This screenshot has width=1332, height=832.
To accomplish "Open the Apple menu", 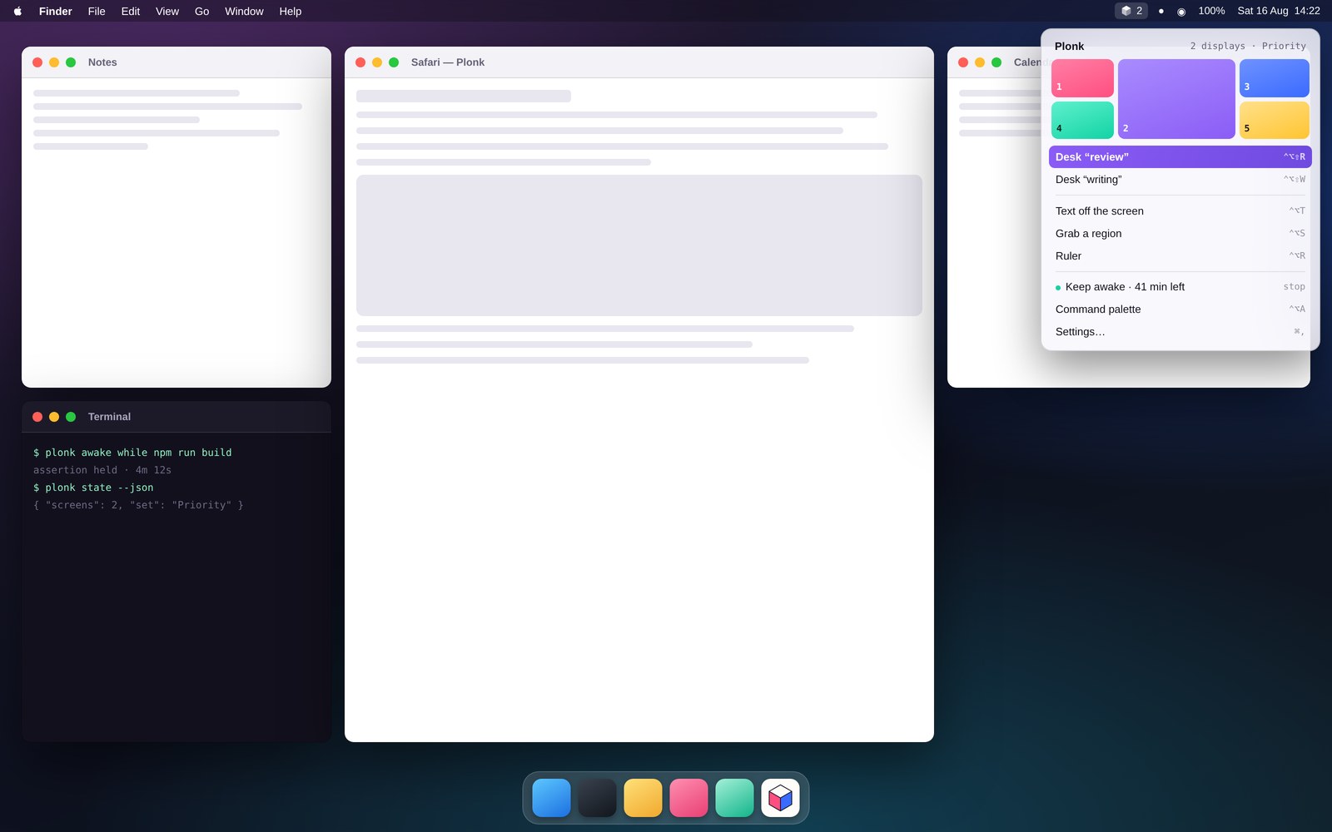I will click(17, 11).
